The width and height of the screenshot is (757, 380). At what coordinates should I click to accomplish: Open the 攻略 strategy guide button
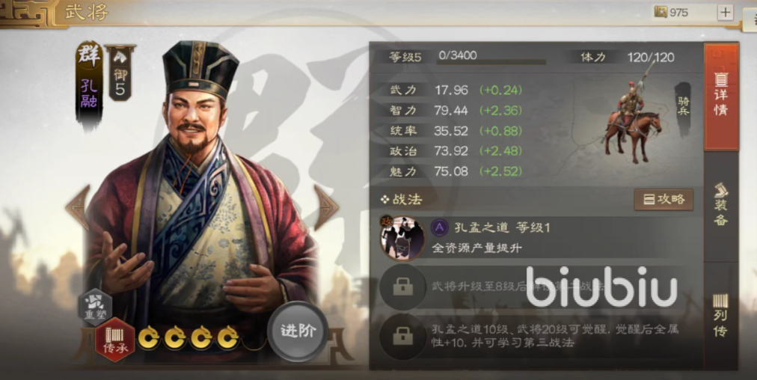(663, 200)
